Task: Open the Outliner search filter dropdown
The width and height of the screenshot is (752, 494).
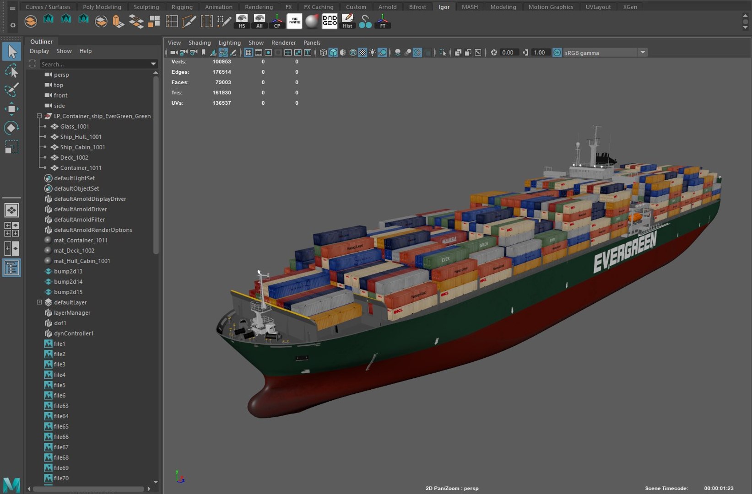Action: pyautogui.click(x=153, y=64)
